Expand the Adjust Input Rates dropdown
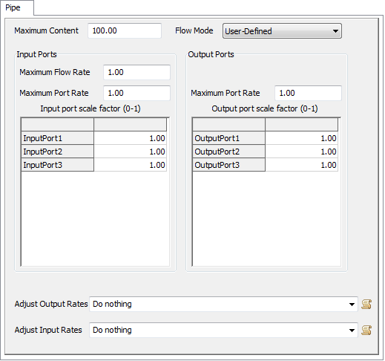The image size is (385, 361). point(352,330)
